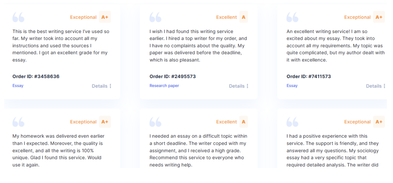Open Details for order #3458636
Viewport: 393px width, 183px height.
101,86
